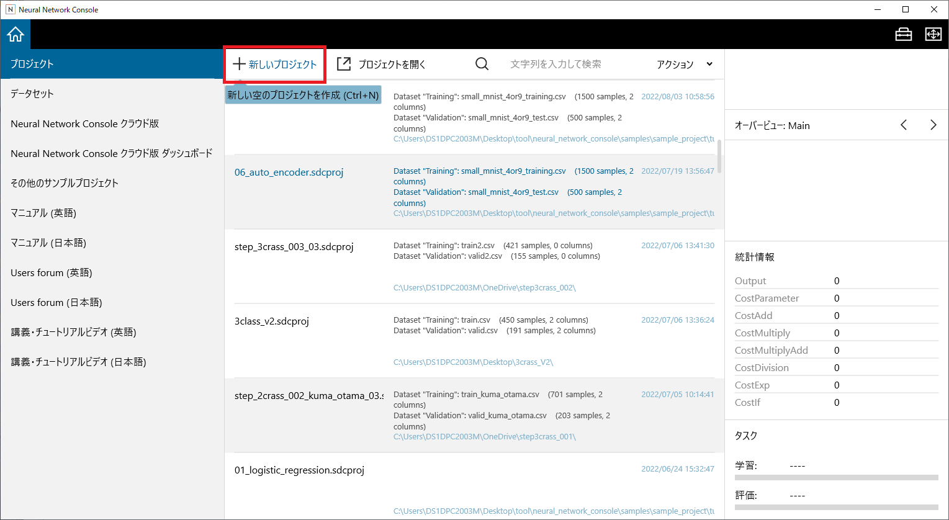Click the Neural Network Console title bar logo
This screenshot has width=949, height=520.
(10, 9)
